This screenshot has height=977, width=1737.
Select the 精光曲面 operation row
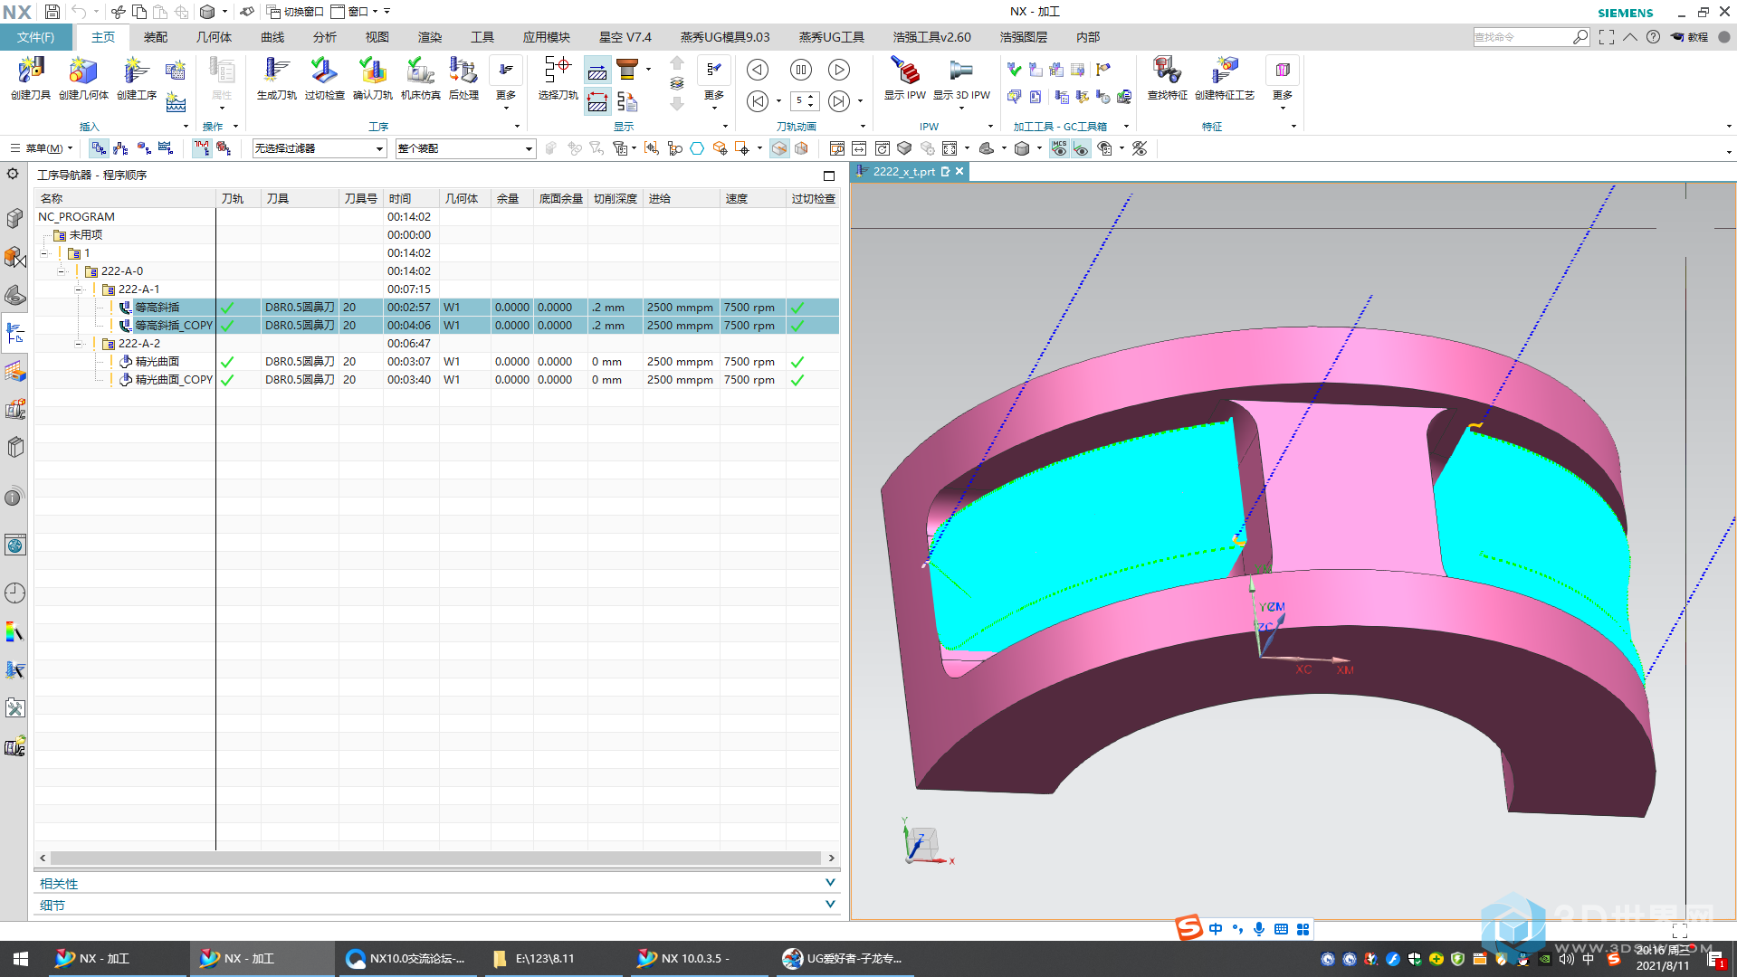tap(437, 362)
